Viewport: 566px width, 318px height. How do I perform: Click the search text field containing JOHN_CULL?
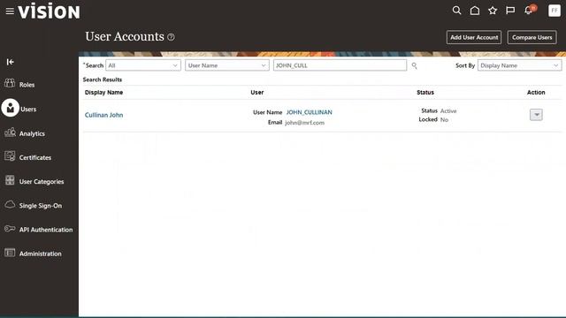tap(340, 65)
